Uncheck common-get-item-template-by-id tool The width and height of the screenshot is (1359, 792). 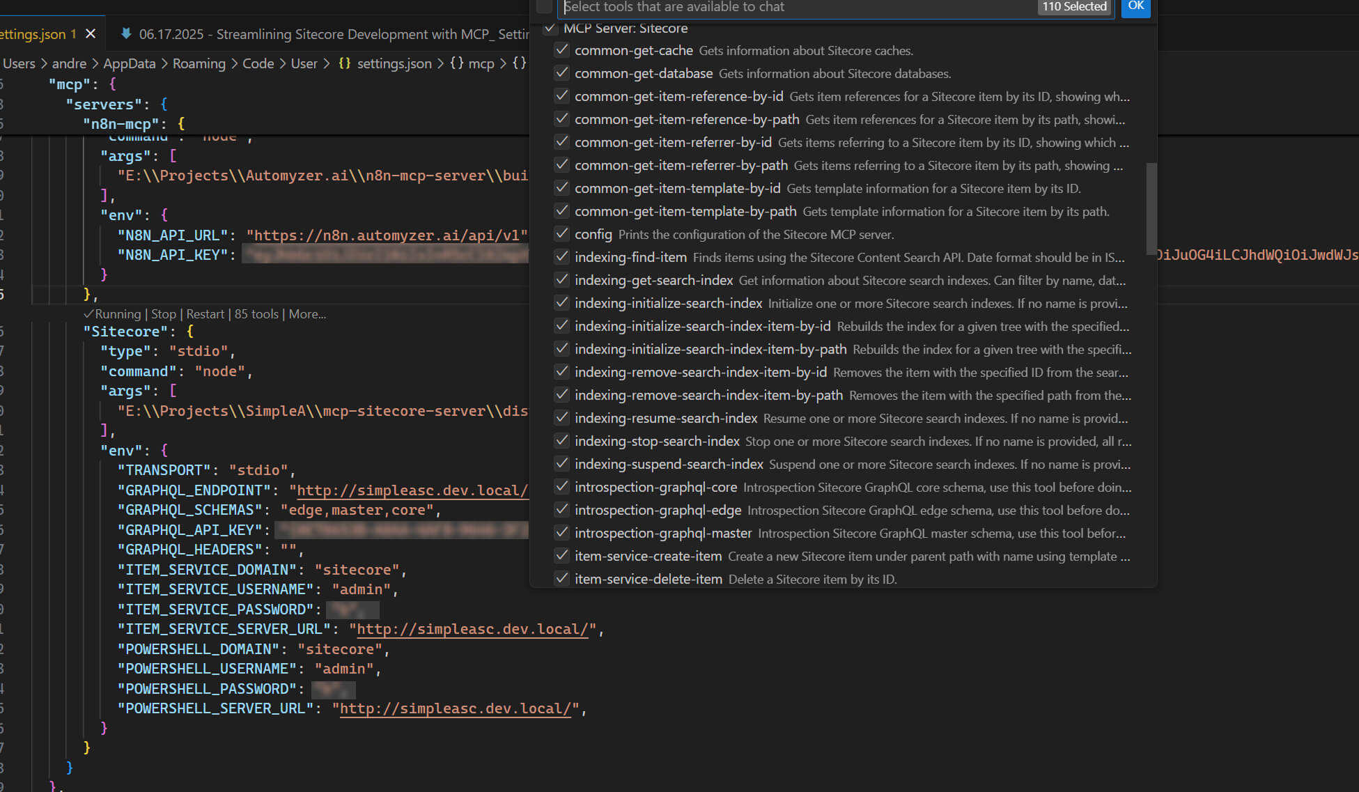561,188
